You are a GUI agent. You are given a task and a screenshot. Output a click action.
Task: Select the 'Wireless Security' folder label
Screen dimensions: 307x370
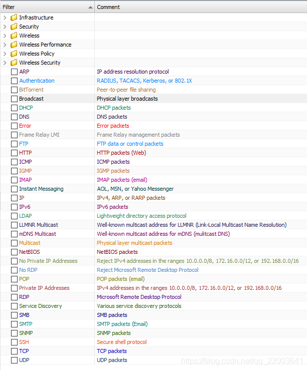pos(40,63)
